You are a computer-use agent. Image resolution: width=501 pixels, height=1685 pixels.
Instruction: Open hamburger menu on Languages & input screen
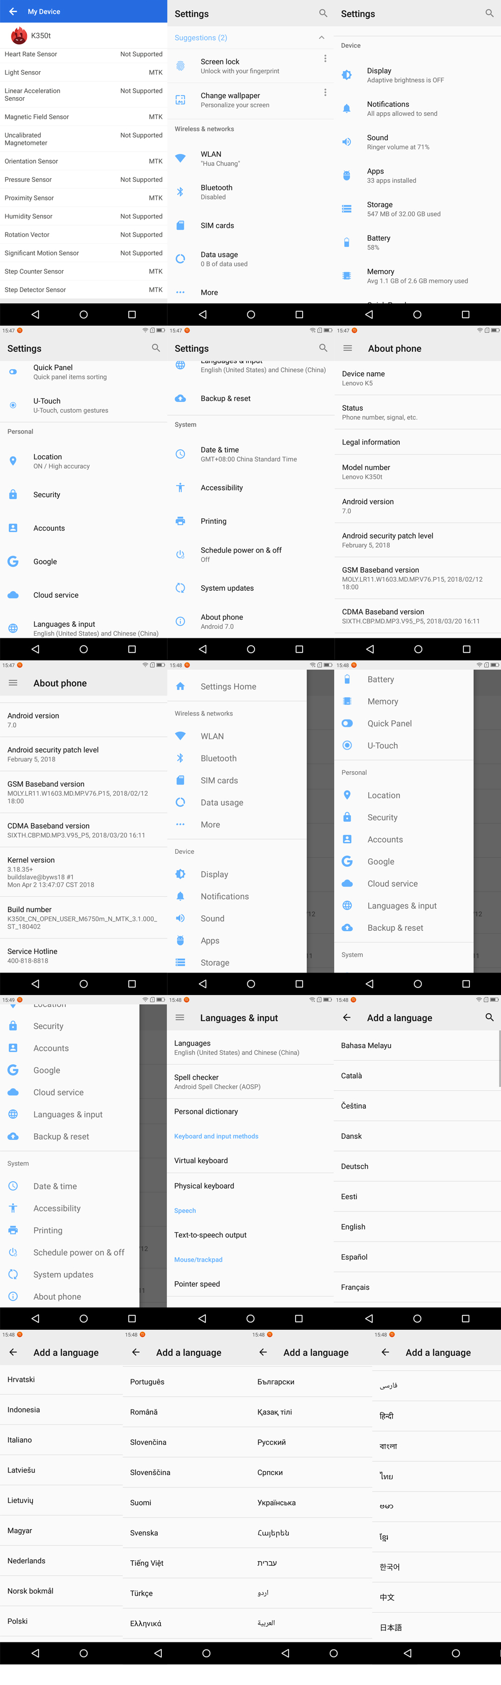[180, 1018]
